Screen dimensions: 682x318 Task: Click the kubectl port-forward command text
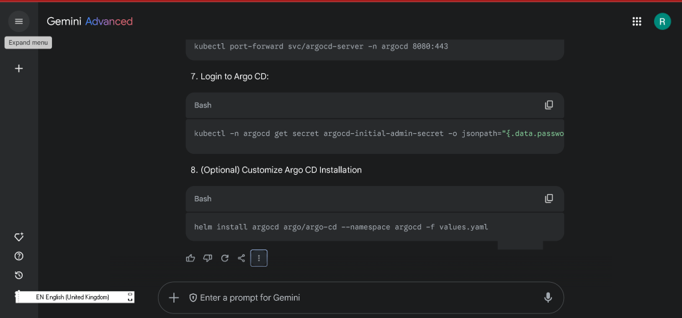tap(321, 46)
